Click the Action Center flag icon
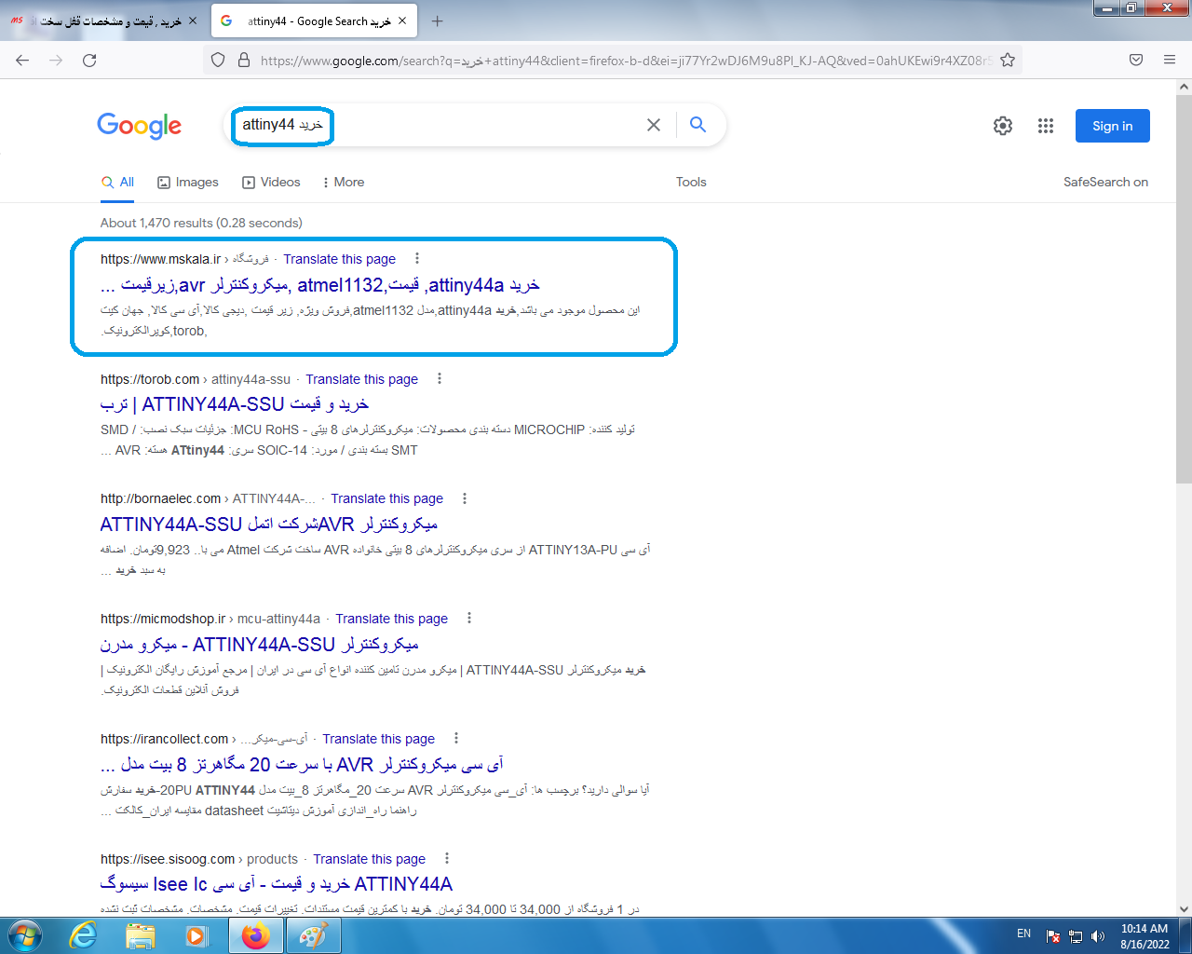 1053,936
